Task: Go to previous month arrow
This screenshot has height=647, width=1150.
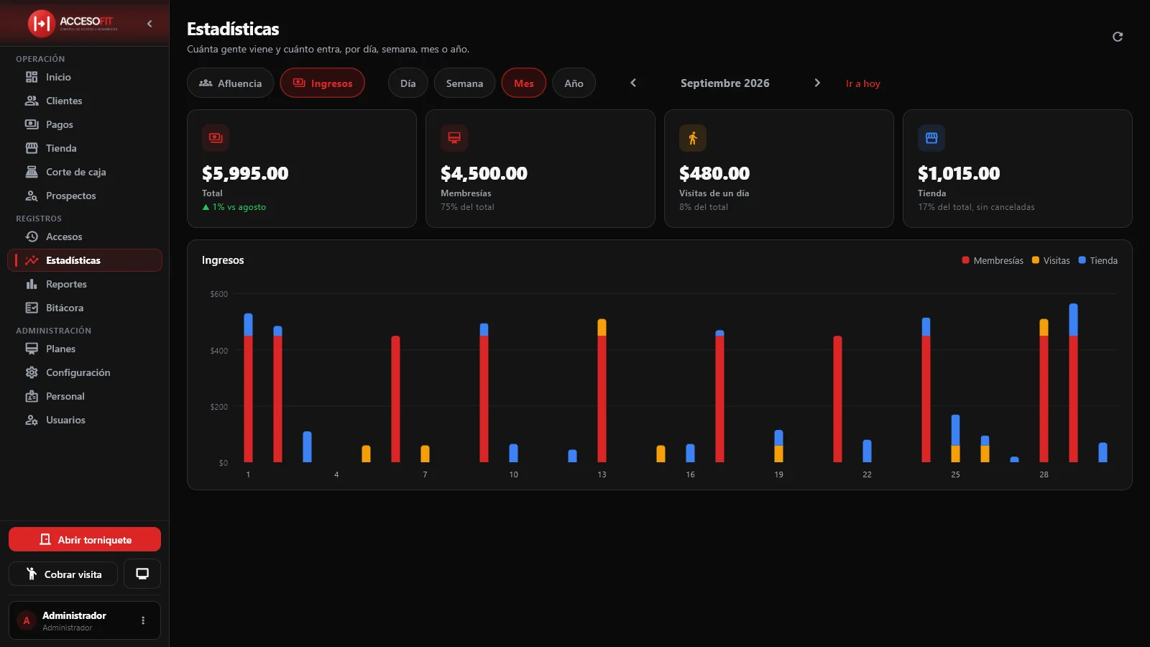Action: click(x=633, y=83)
